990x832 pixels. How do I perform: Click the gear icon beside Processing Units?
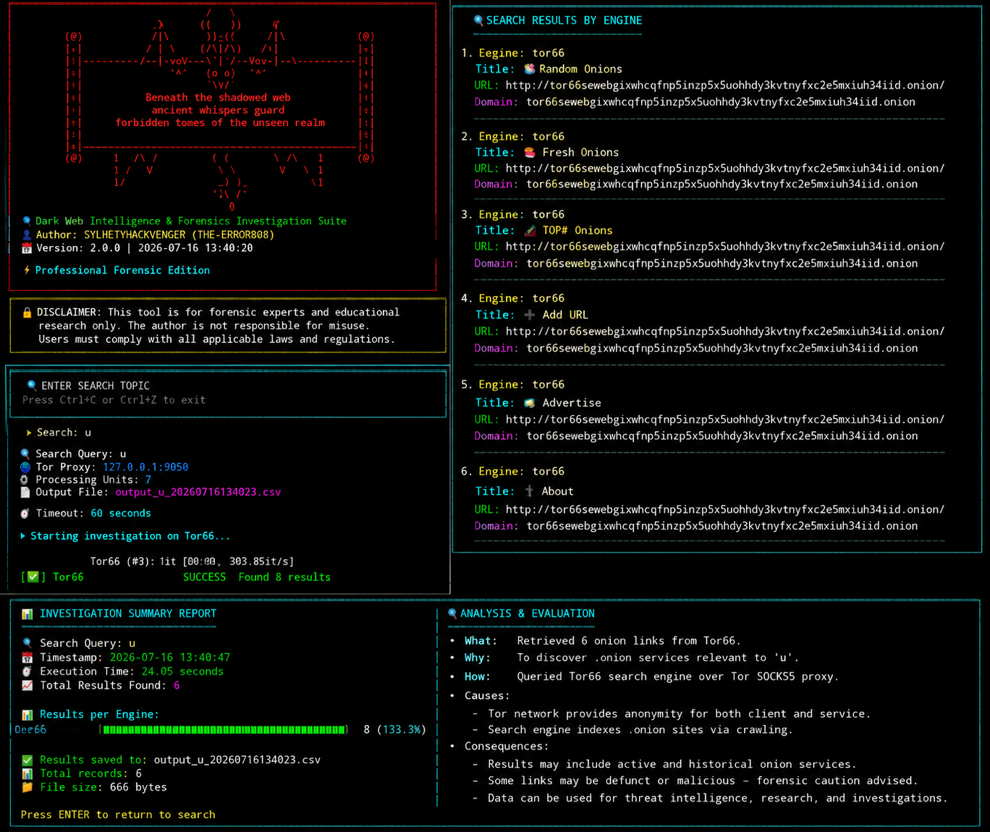(x=25, y=480)
